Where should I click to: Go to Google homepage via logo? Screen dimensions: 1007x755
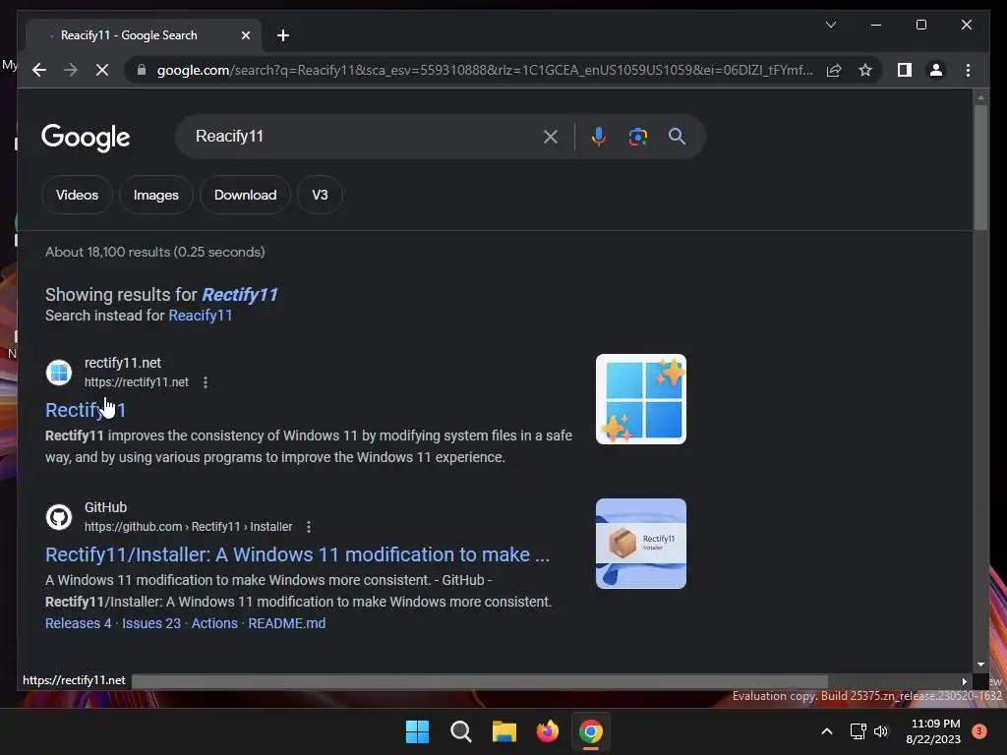[86, 138]
